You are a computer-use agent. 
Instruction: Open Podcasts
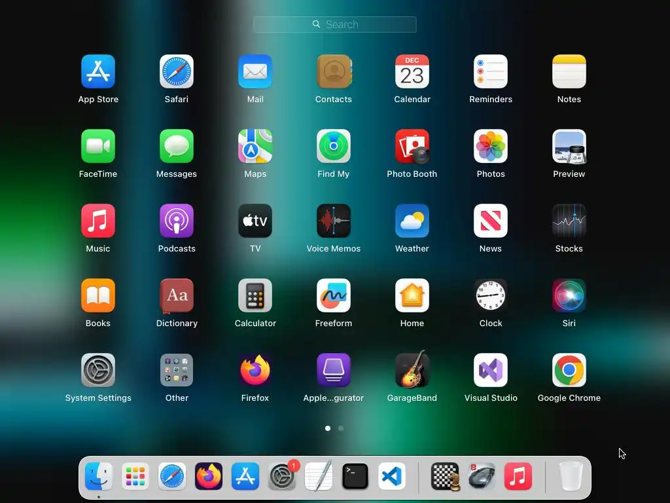(177, 221)
